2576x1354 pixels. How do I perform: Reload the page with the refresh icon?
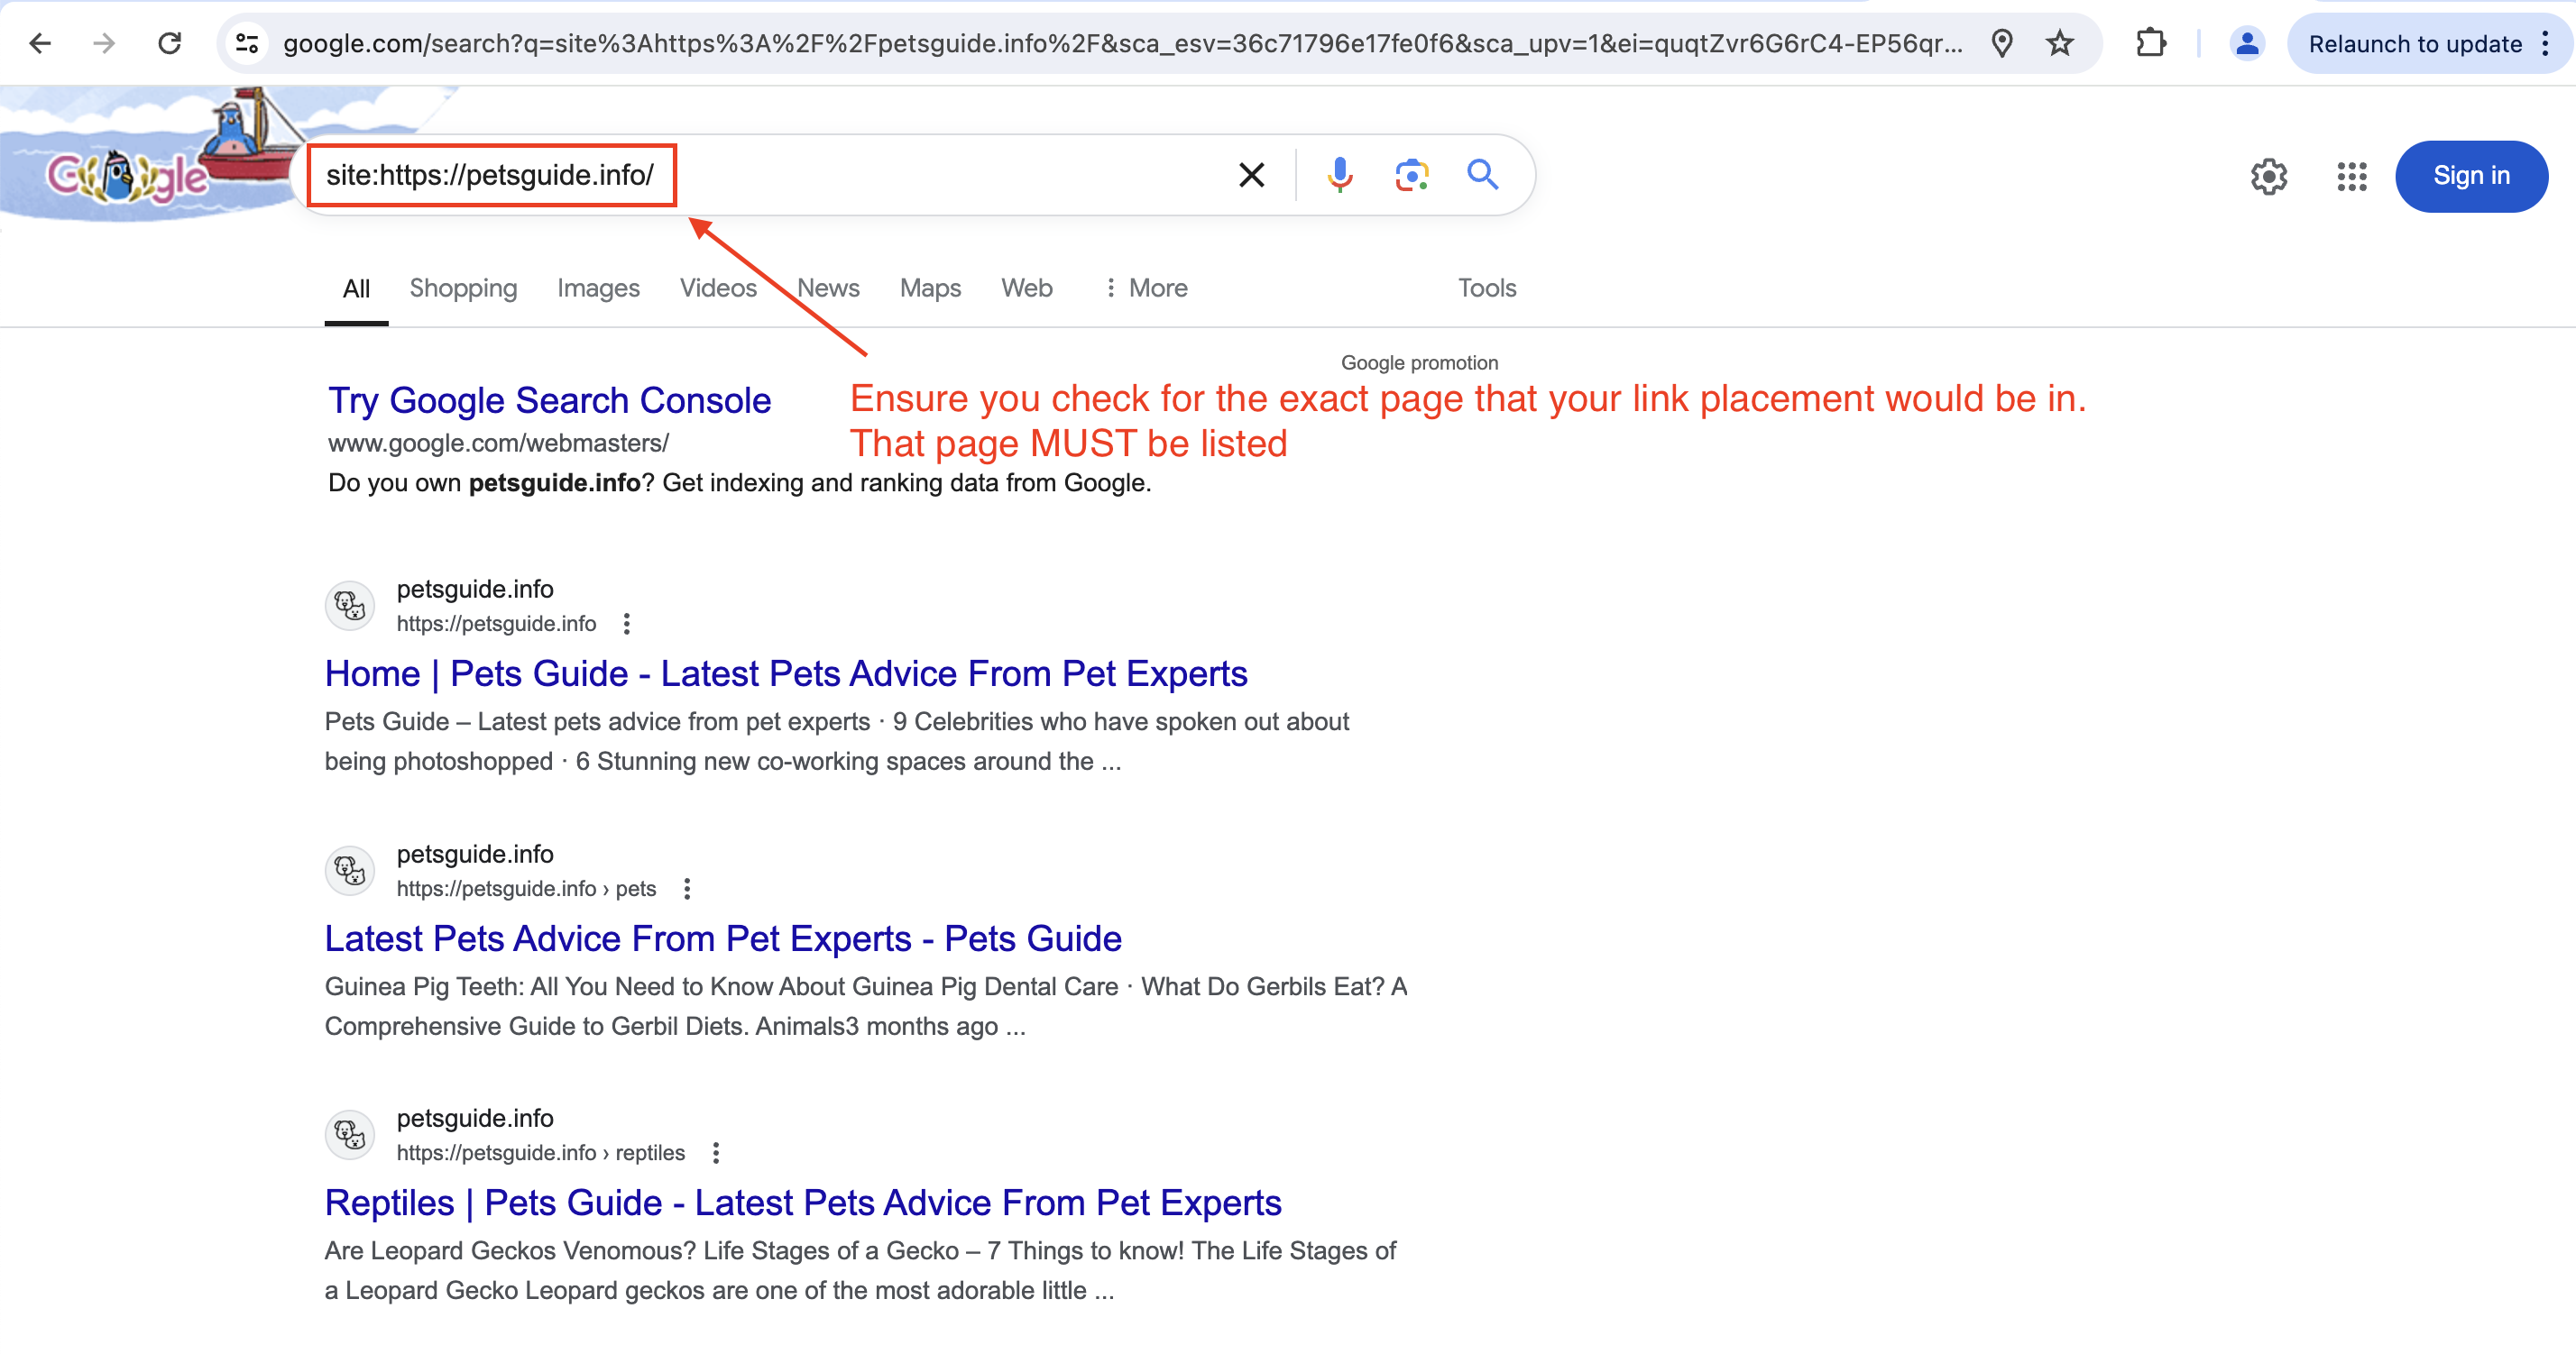coord(170,43)
